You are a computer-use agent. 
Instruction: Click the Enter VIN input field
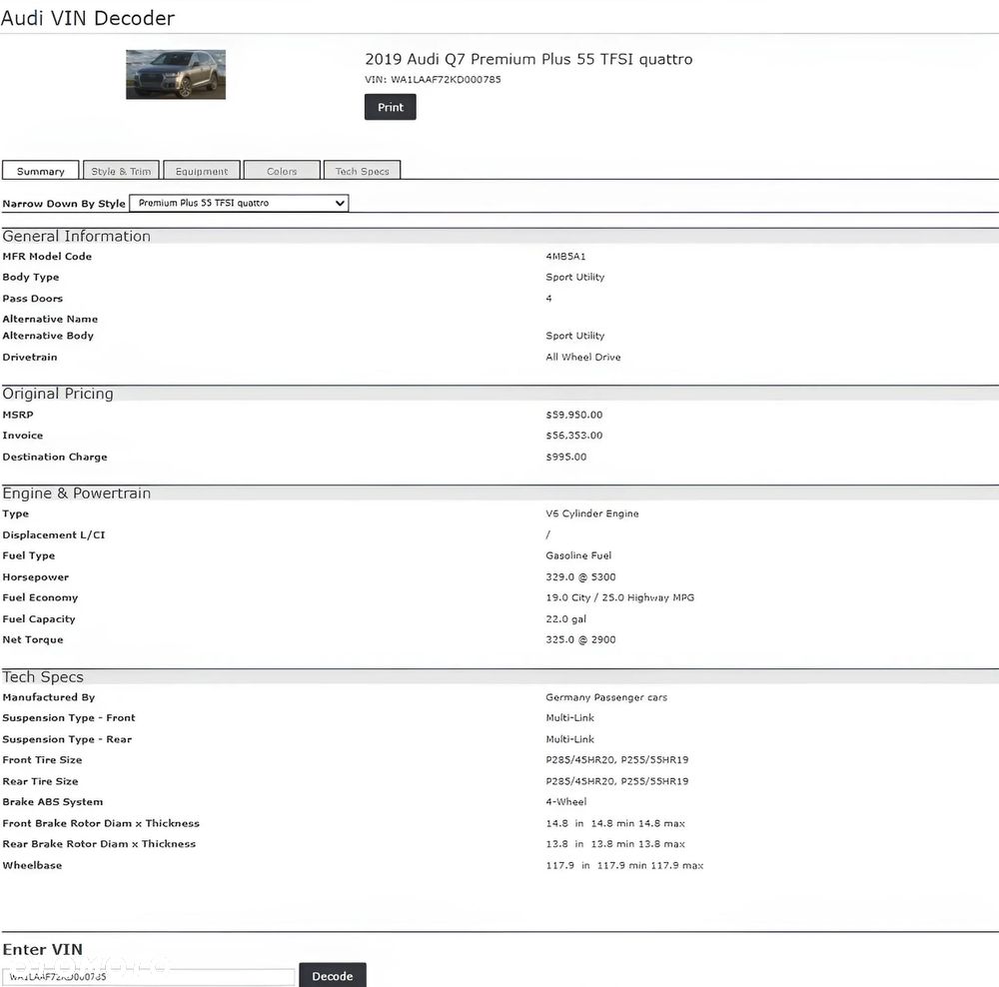pos(149,976)
